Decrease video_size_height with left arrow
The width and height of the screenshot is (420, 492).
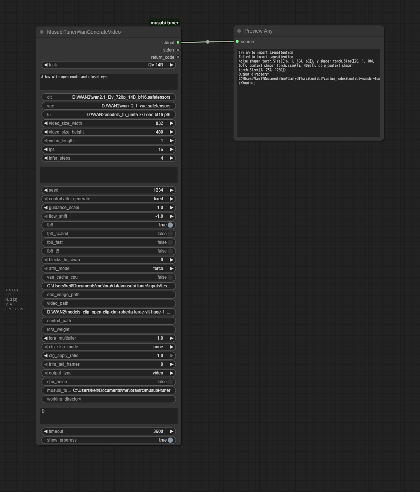point(46,132)
